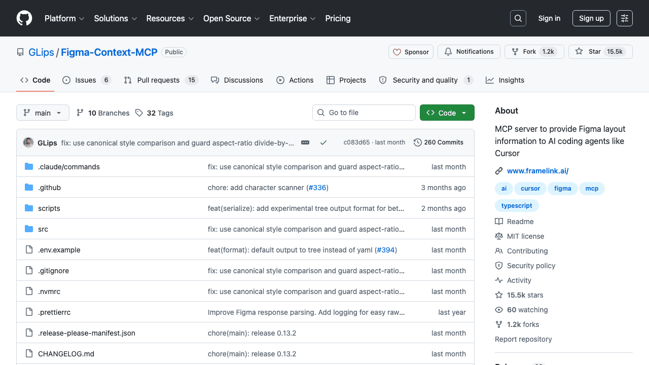Switch to the Security and quality tab
The height and width of the screenshot is (365, 649).
426,80
